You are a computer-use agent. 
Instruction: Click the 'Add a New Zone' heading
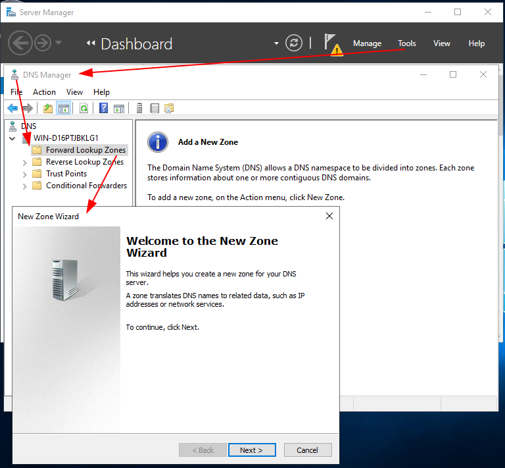[x=208, y=142]
